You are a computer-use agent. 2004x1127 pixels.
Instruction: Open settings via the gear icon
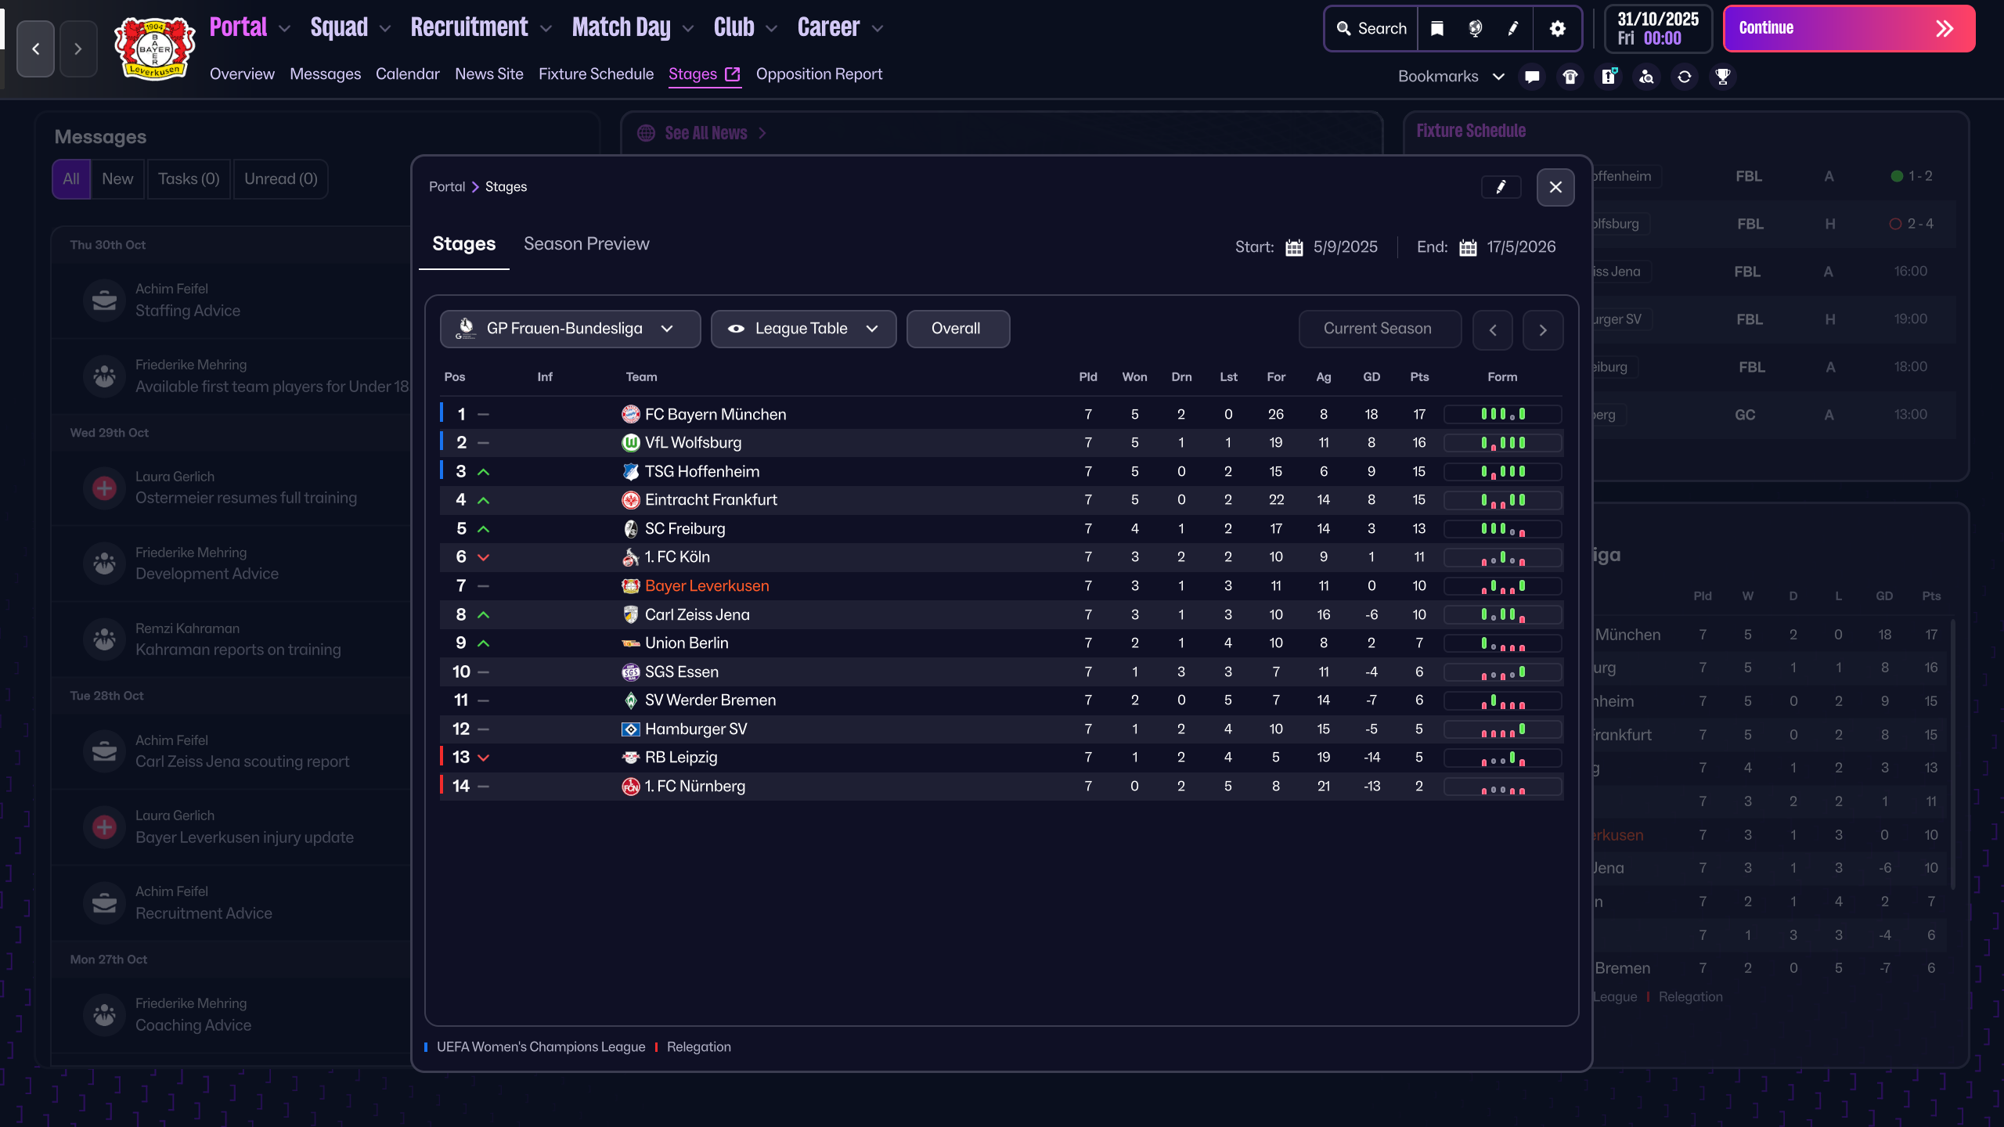[1556, 28]
